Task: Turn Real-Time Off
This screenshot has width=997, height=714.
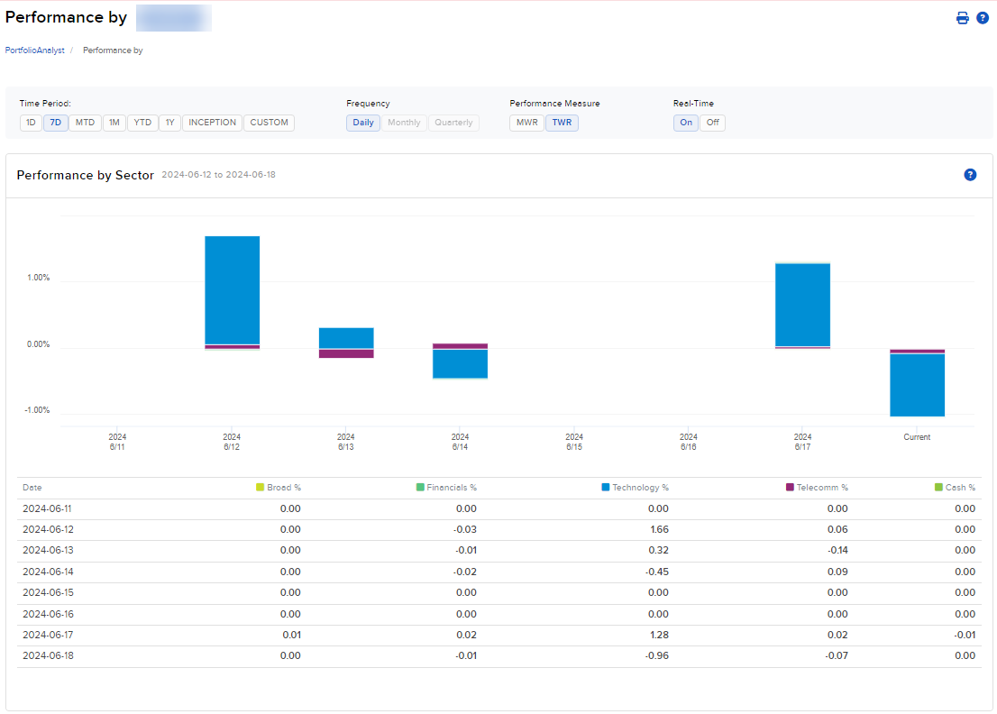Action: [x=712, y=123]
